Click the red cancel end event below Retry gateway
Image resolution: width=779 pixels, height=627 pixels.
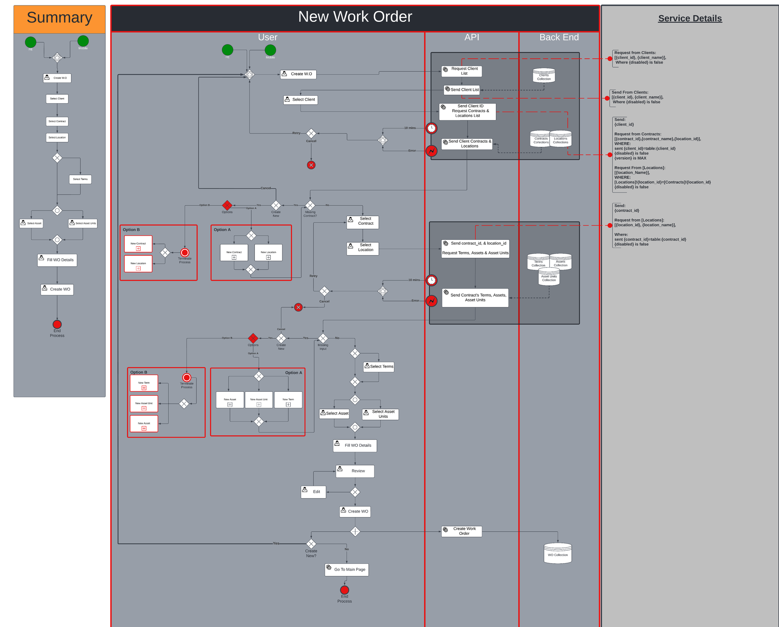[x=311, y=165]
